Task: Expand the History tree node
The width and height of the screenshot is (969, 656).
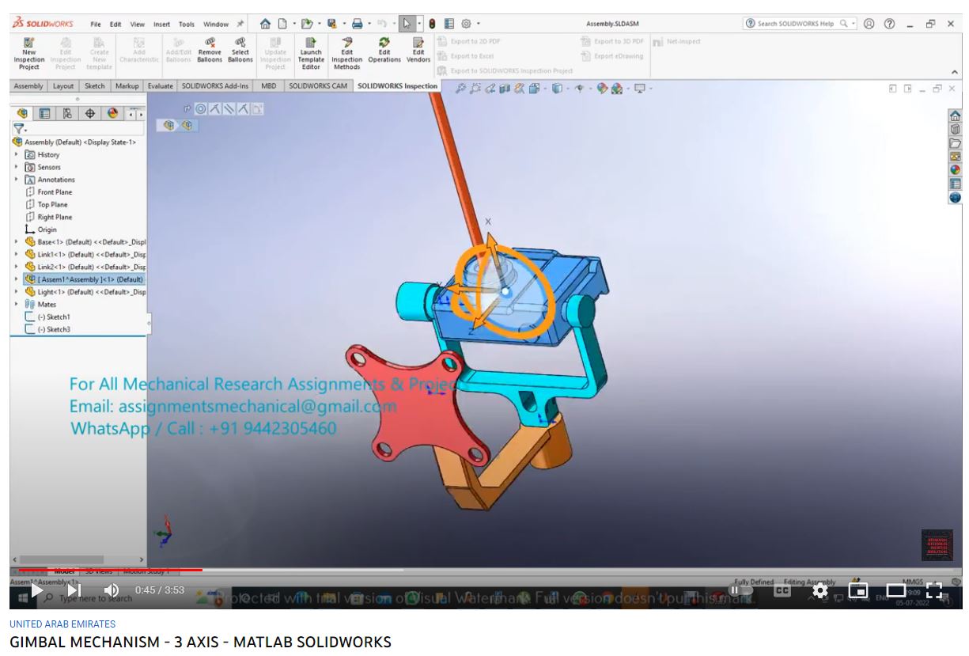Action: 16,154
